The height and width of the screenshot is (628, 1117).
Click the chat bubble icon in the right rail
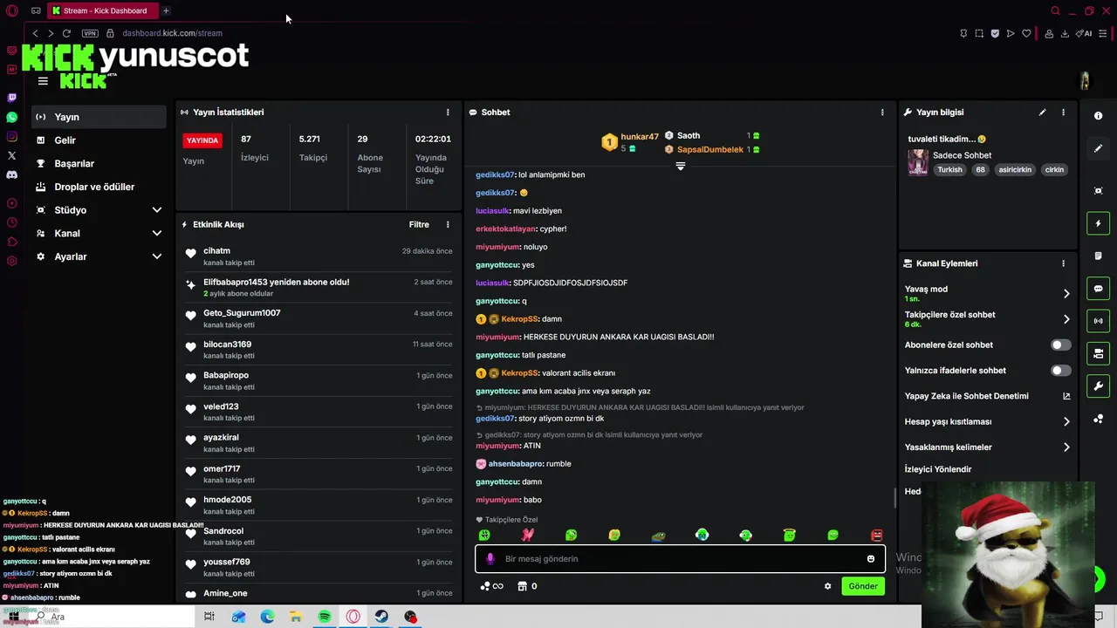[1098, 289]
